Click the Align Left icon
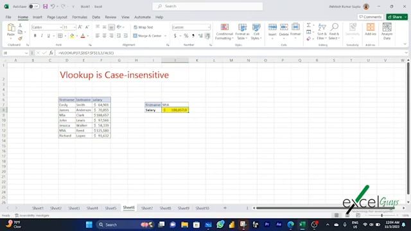This screenshot has width=411, height=231. [97, 36]
